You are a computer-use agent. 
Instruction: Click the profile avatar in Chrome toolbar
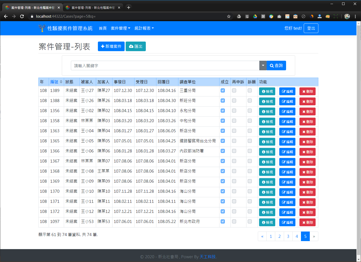(347, 16)
